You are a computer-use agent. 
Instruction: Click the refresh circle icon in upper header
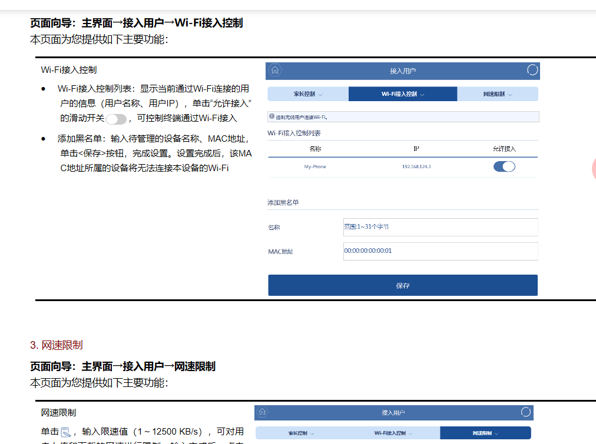click(532, 70)
